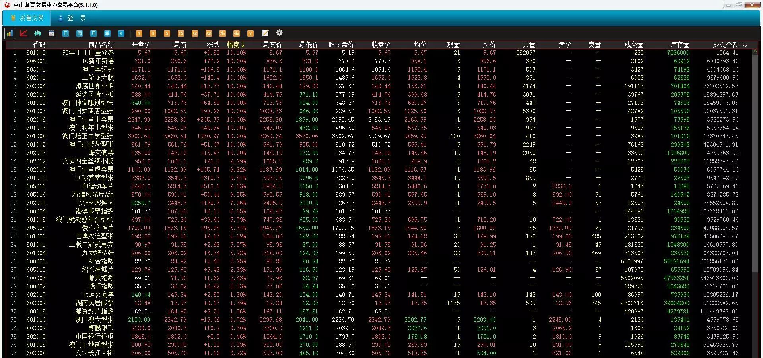Sort by the 涨跌 column header
Viewport: 763px width, 358px height.
[x=213, y=45]
